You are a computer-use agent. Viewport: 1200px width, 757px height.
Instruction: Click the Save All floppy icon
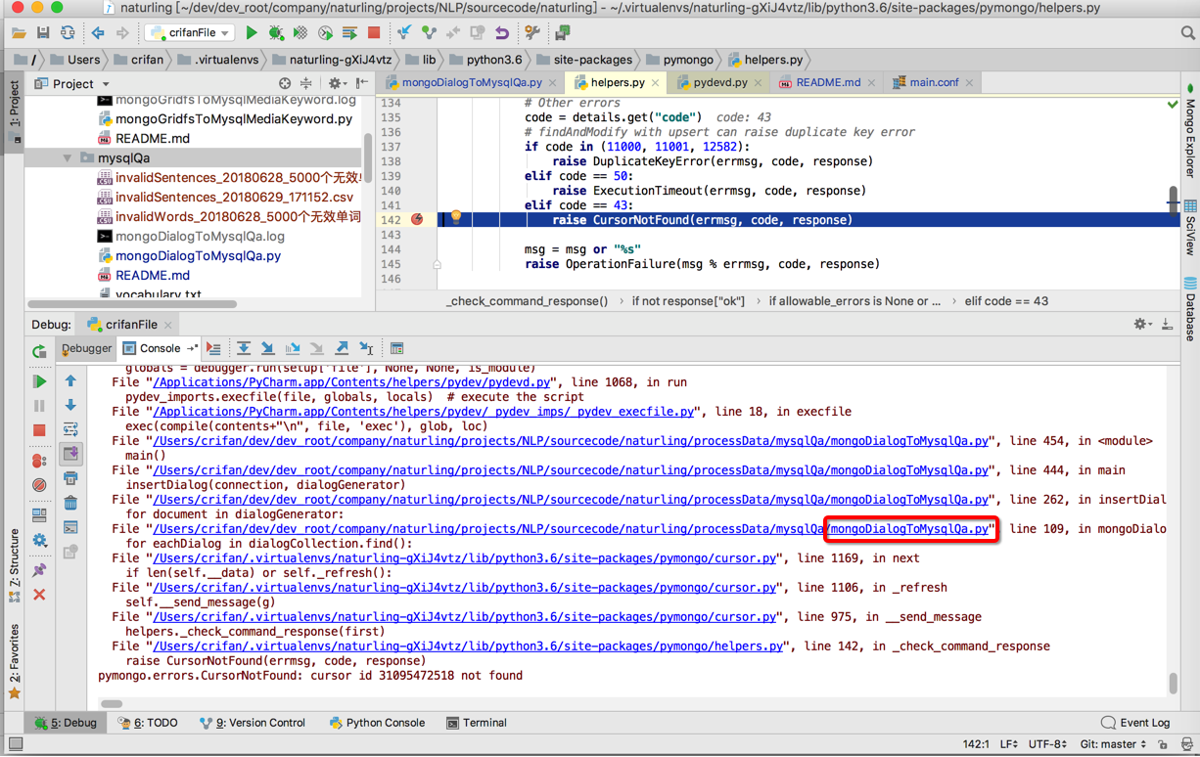[x=43, y=32]
